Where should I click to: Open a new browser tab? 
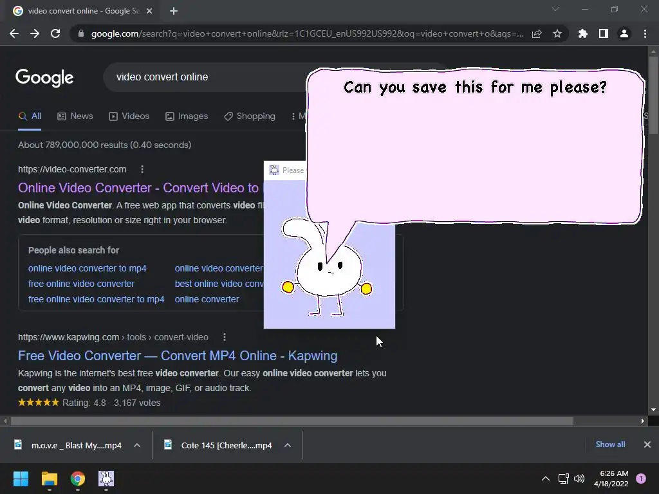(x=174, y=11)
